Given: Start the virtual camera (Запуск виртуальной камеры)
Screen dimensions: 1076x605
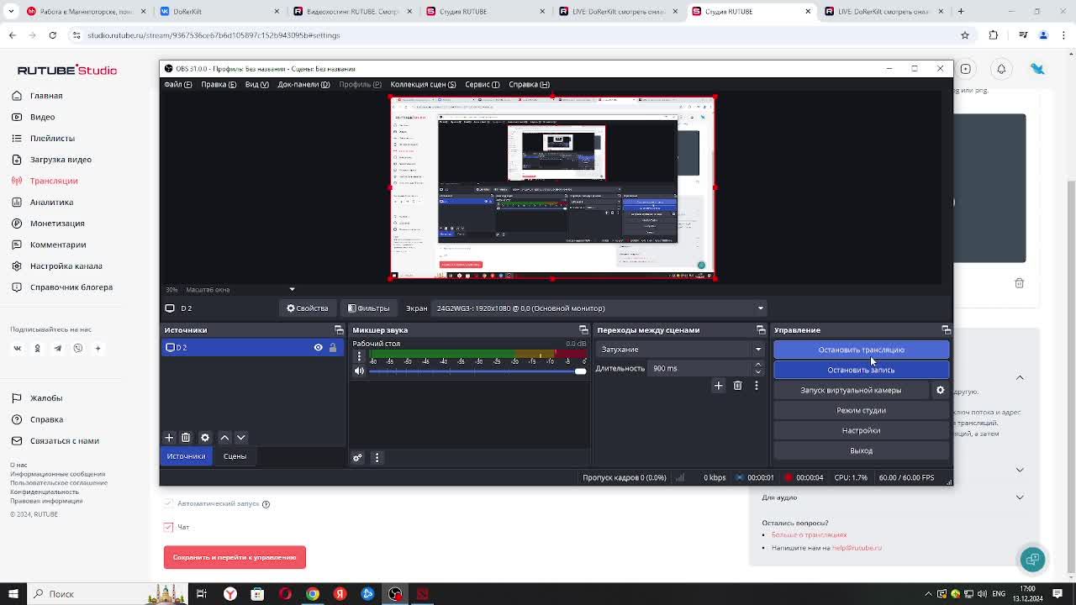Looking at the screenshot, I should coord(851,390).
